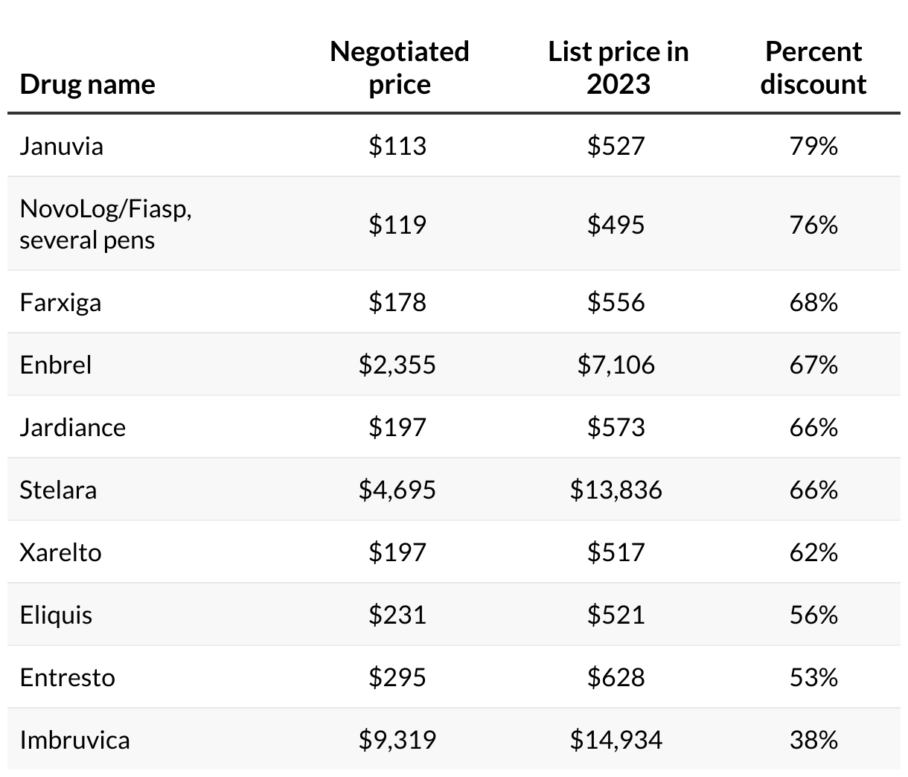
Task: Click Entresto's $628 list price
Action: coord(616,677)
